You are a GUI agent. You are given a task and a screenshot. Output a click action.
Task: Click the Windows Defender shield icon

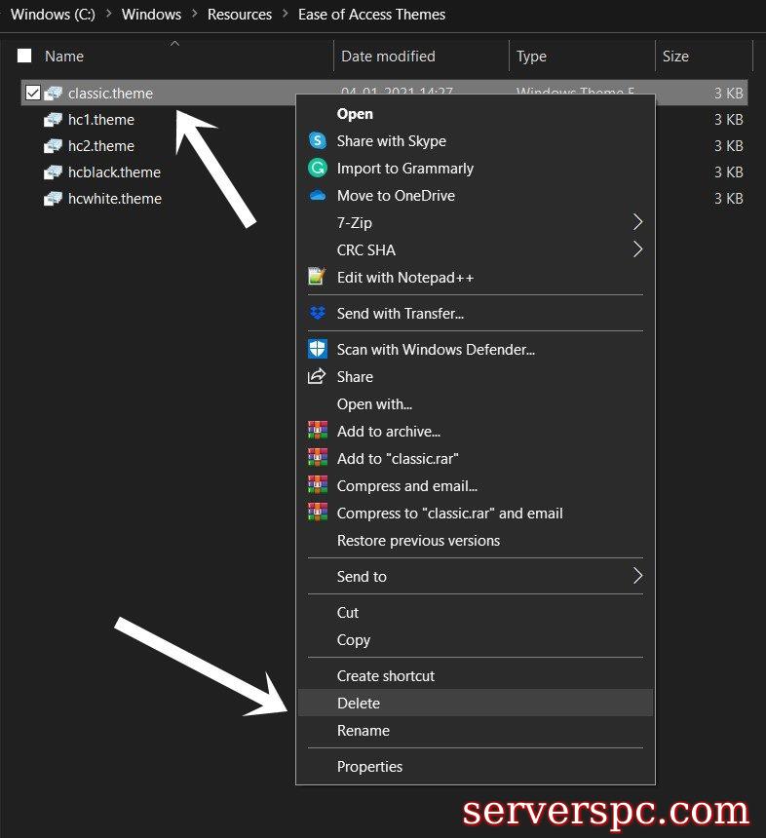click(317, 350)
